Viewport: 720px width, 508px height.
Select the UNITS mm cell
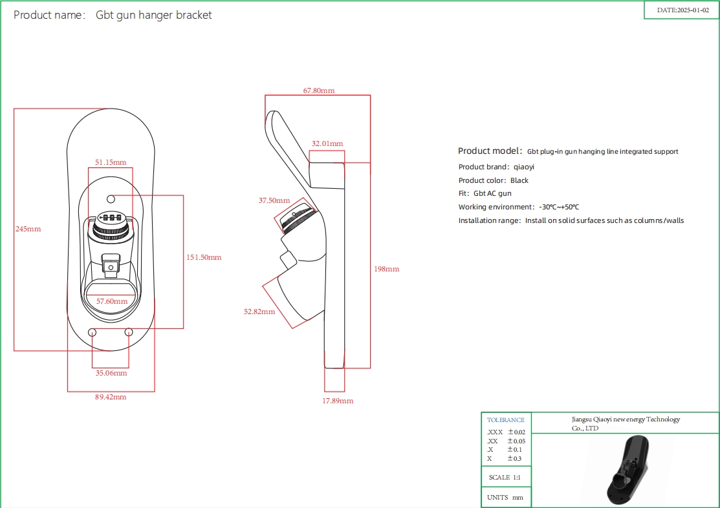point(505,498)
